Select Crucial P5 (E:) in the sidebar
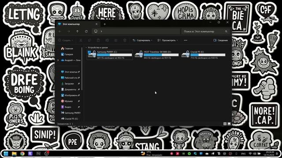The height and width of the screenshot is (158, 282). click(70, 119)
